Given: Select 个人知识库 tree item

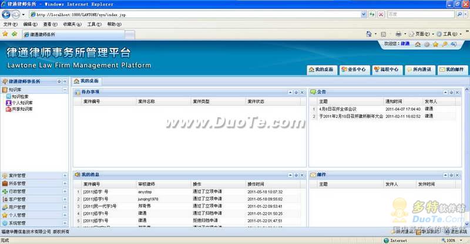Looking at the screenshot, I should pos(19,103).
